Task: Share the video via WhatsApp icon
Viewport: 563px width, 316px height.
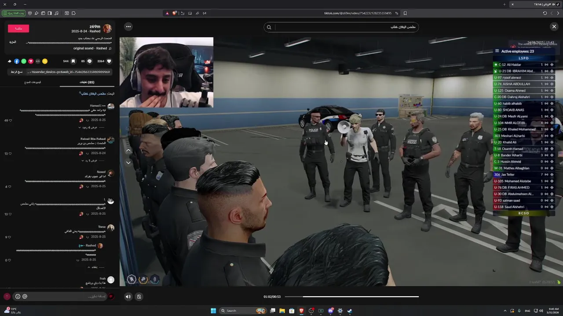Action: point(24,61)
